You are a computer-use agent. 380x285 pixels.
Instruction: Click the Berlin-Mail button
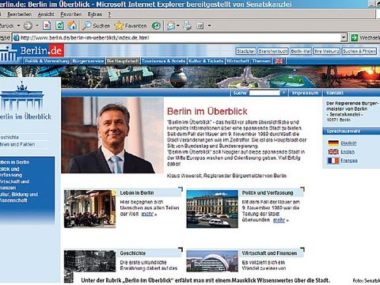pyautogui.click(x=301, y=51)
